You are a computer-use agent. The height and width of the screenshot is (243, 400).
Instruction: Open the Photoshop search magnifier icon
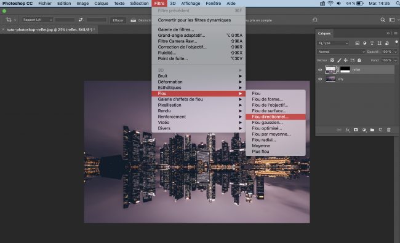(x=383, y=20)
